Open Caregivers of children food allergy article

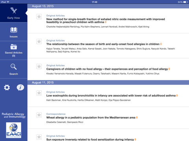(107, 69)
